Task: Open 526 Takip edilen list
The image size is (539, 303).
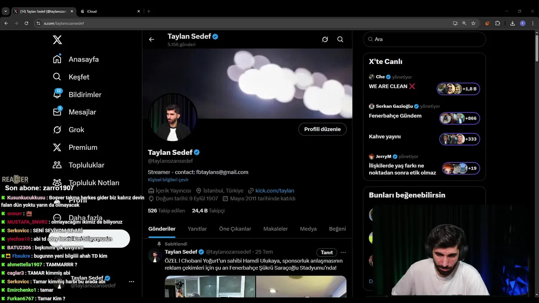Action: (166, 210)
